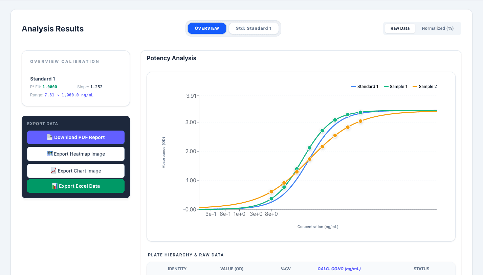This screenshot has height=275, width=483.
Task: Click the Range 7.81 ~ 1,000.0 ng/mL value
Action: click(69, 95)
